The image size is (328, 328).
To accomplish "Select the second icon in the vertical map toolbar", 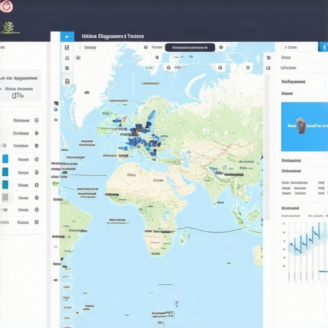I will point(67,58).
